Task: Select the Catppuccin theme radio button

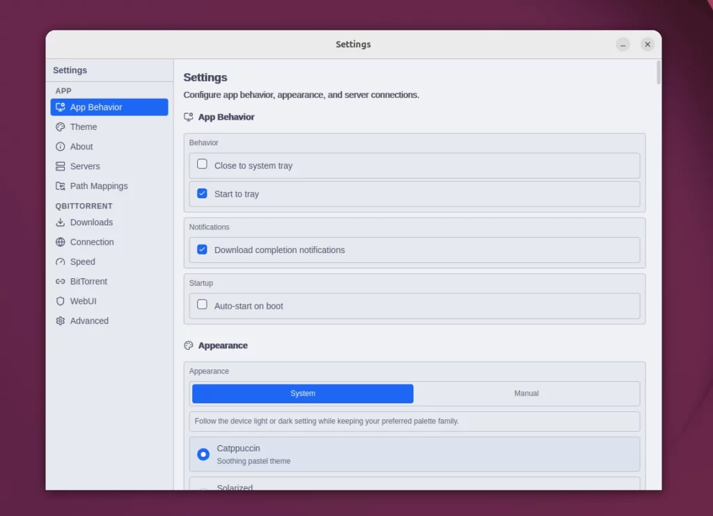Action: [203, 454]
